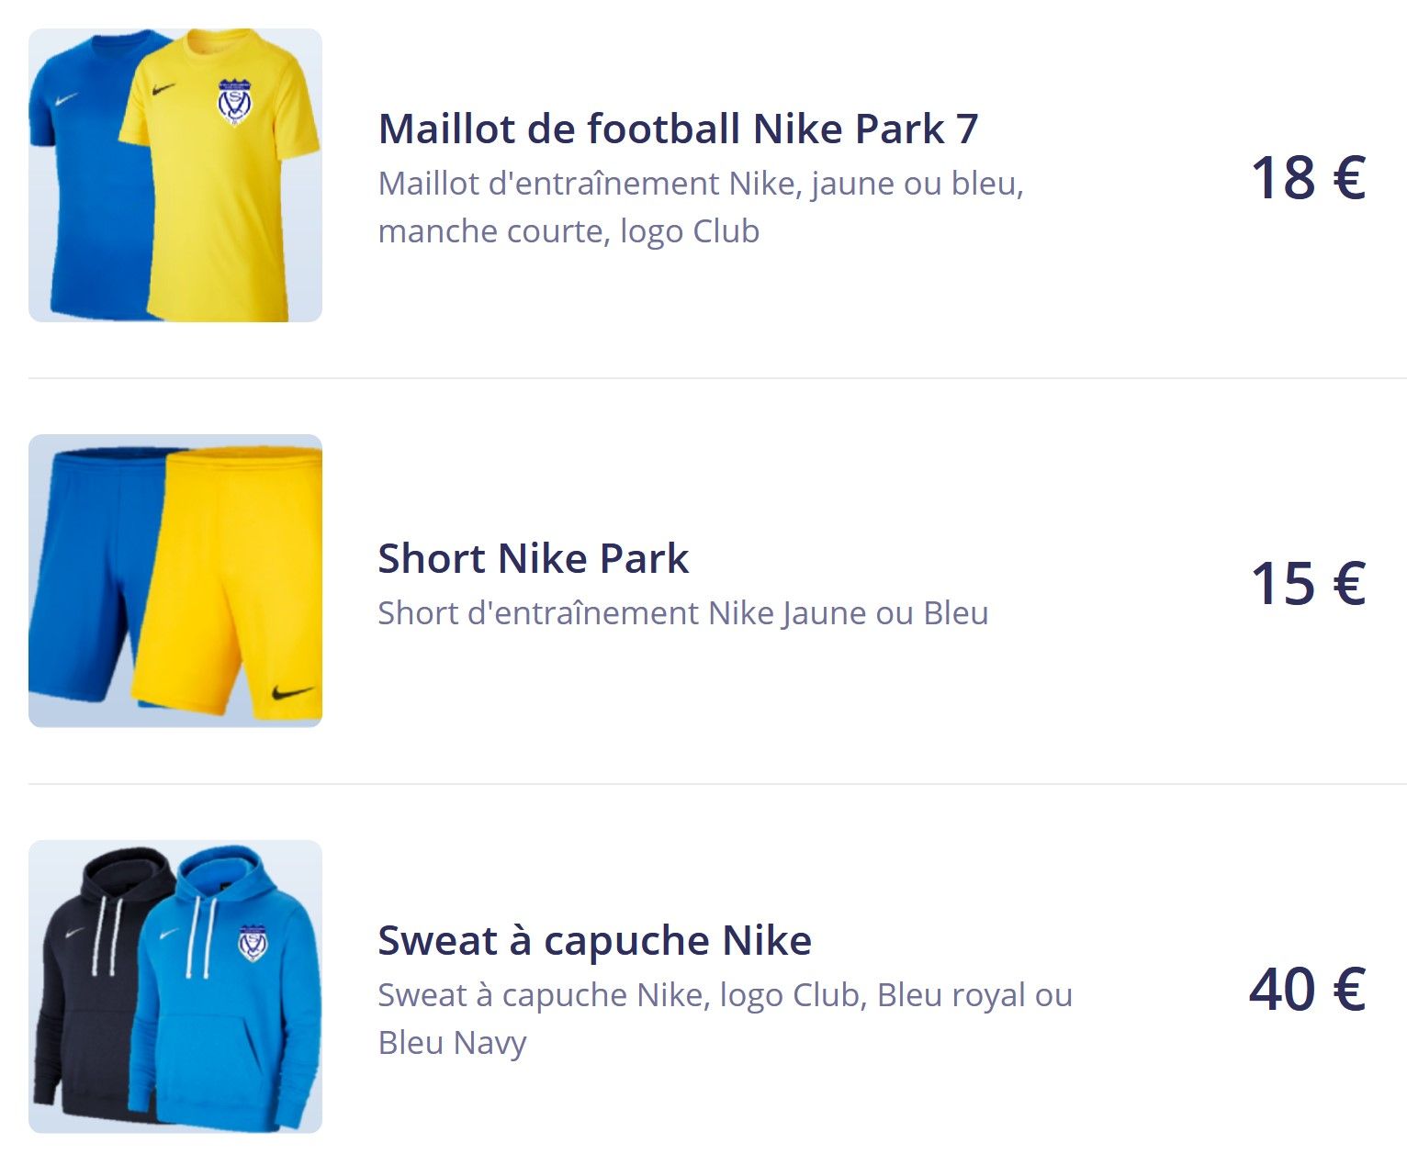Screen dimensions: 1407x1154
Task: Click the black Nike swoosh on yellow jersey
Action: click(x=163, y=90)
